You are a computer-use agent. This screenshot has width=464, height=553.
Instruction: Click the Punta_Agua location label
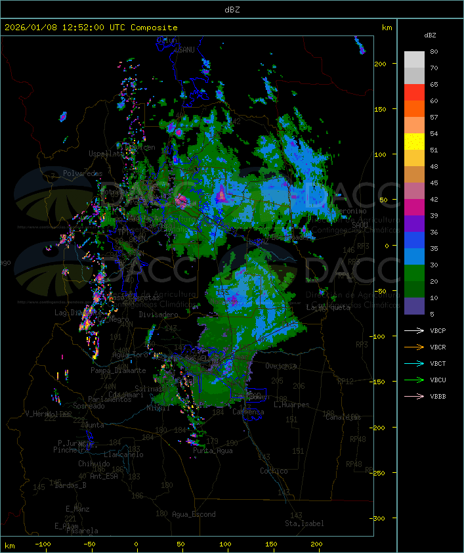tap(213, 451)
